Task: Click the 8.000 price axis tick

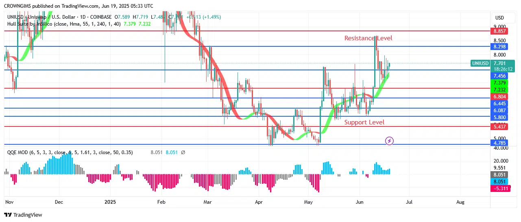Action: point(499,55)
